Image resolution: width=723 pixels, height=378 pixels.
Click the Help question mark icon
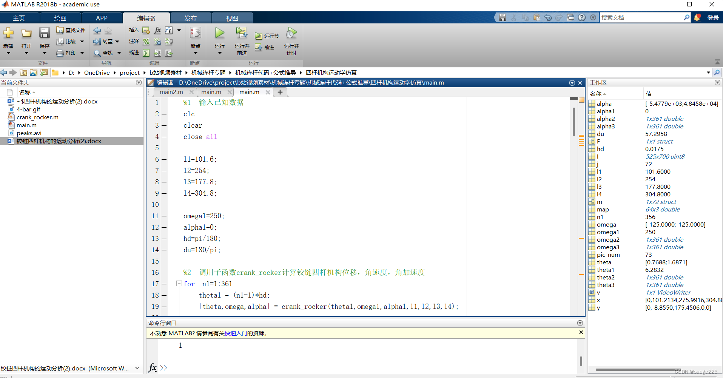click(582, 17)
